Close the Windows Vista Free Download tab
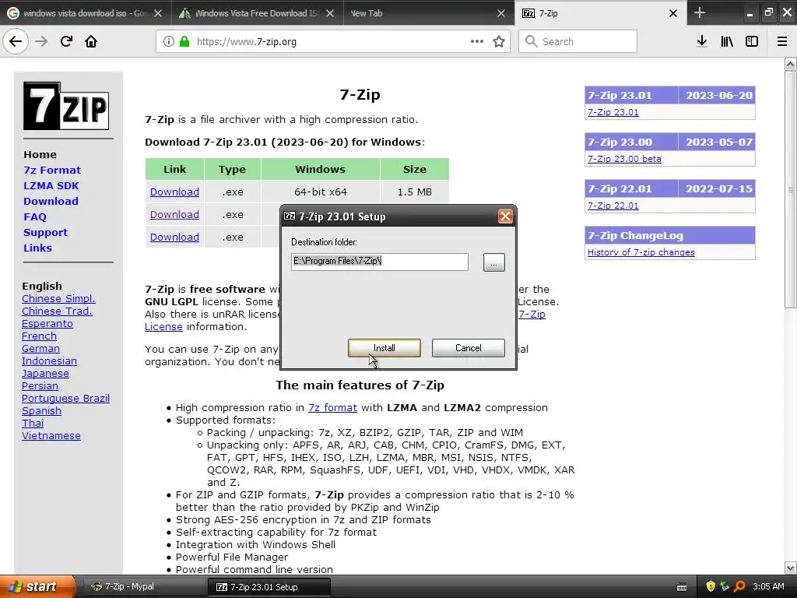Screen dimensions: 797x598 [330, 13]
